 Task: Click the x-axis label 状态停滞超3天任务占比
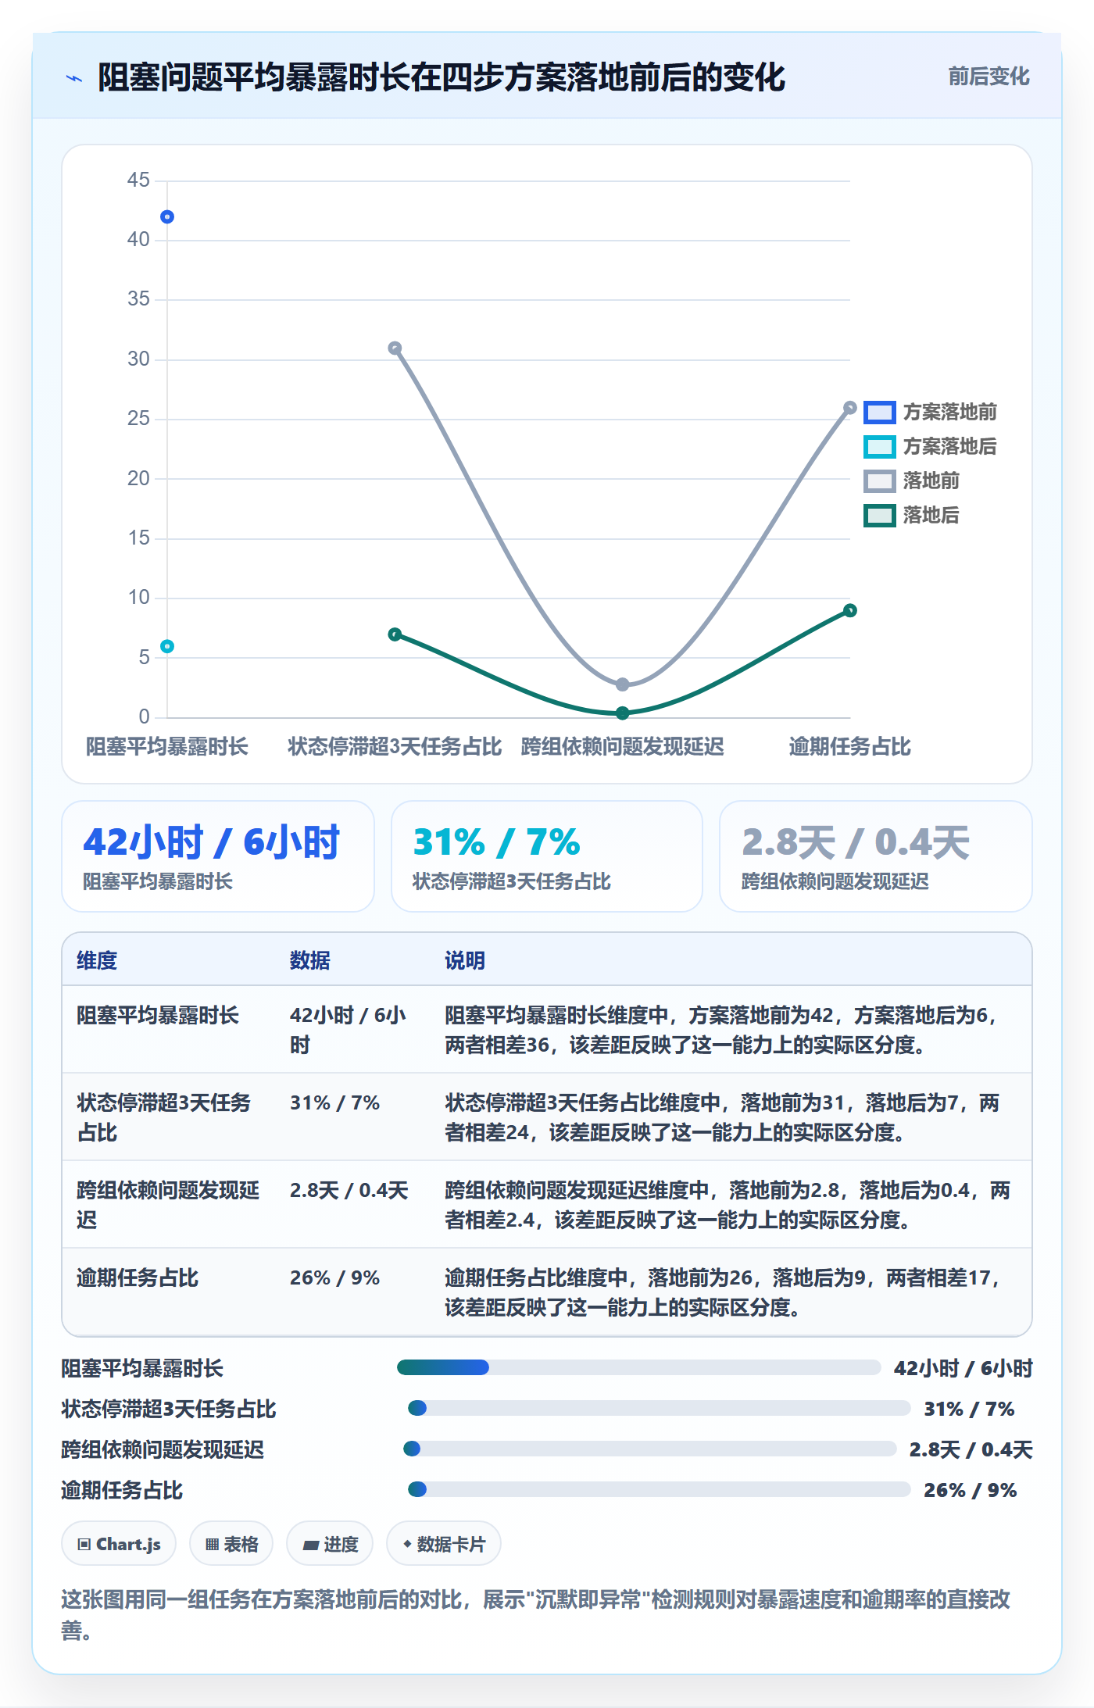click(x=395, y=746)
